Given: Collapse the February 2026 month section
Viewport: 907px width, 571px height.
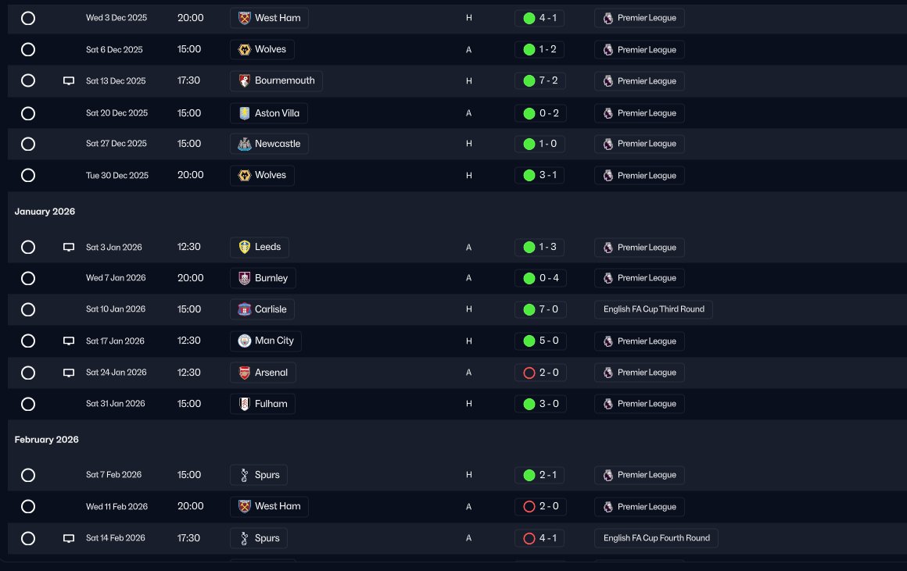Looking at the screenshot, I should tap(46, 440).
